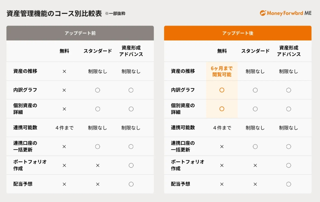The image size is (320, 202).
Task: Select the orange アップデート後 header tab
Action: click(x=238, y=33)
